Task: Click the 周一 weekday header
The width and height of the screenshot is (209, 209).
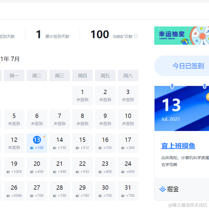Action: point(14,75)
